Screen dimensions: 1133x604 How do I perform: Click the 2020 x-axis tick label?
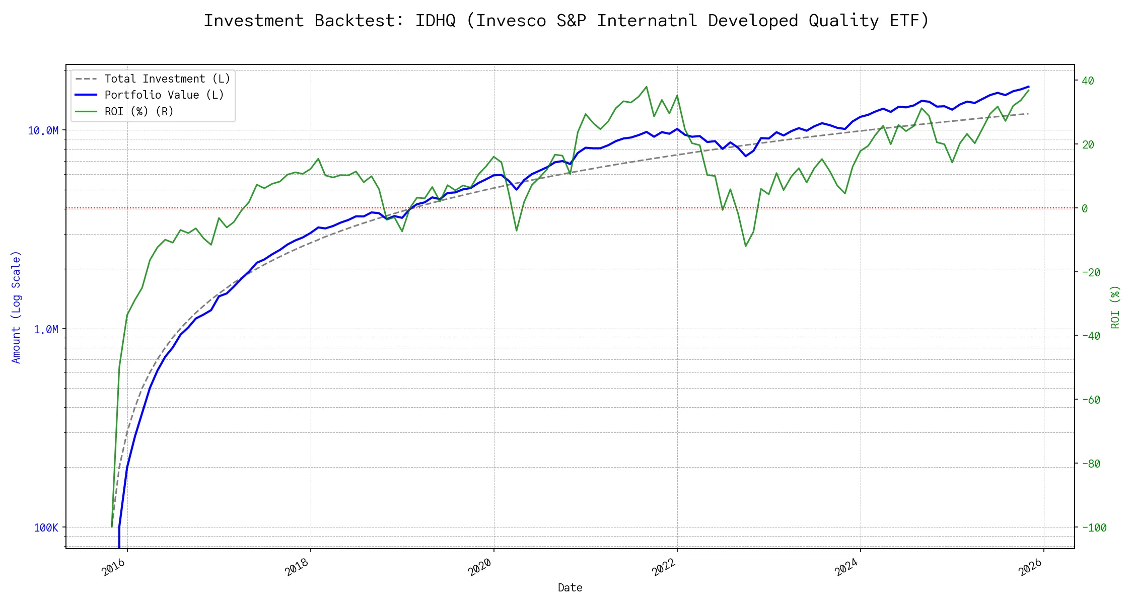(x=480, y=568)
